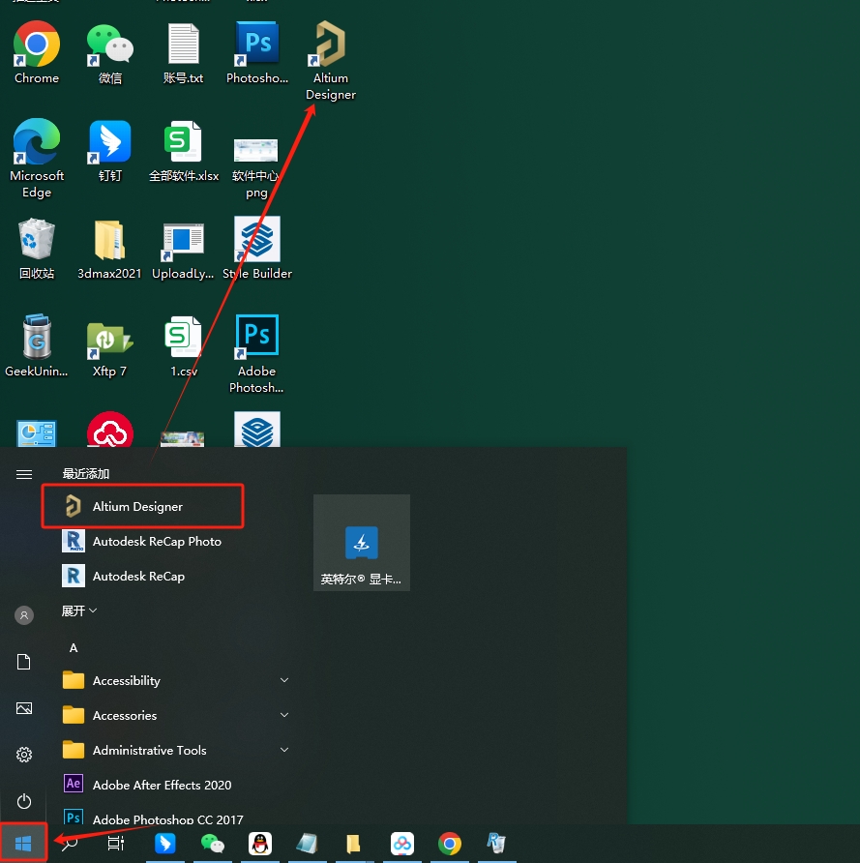Open the GeekUnin... desktop icon
860x863 pixels.
[x=37, y=345]
